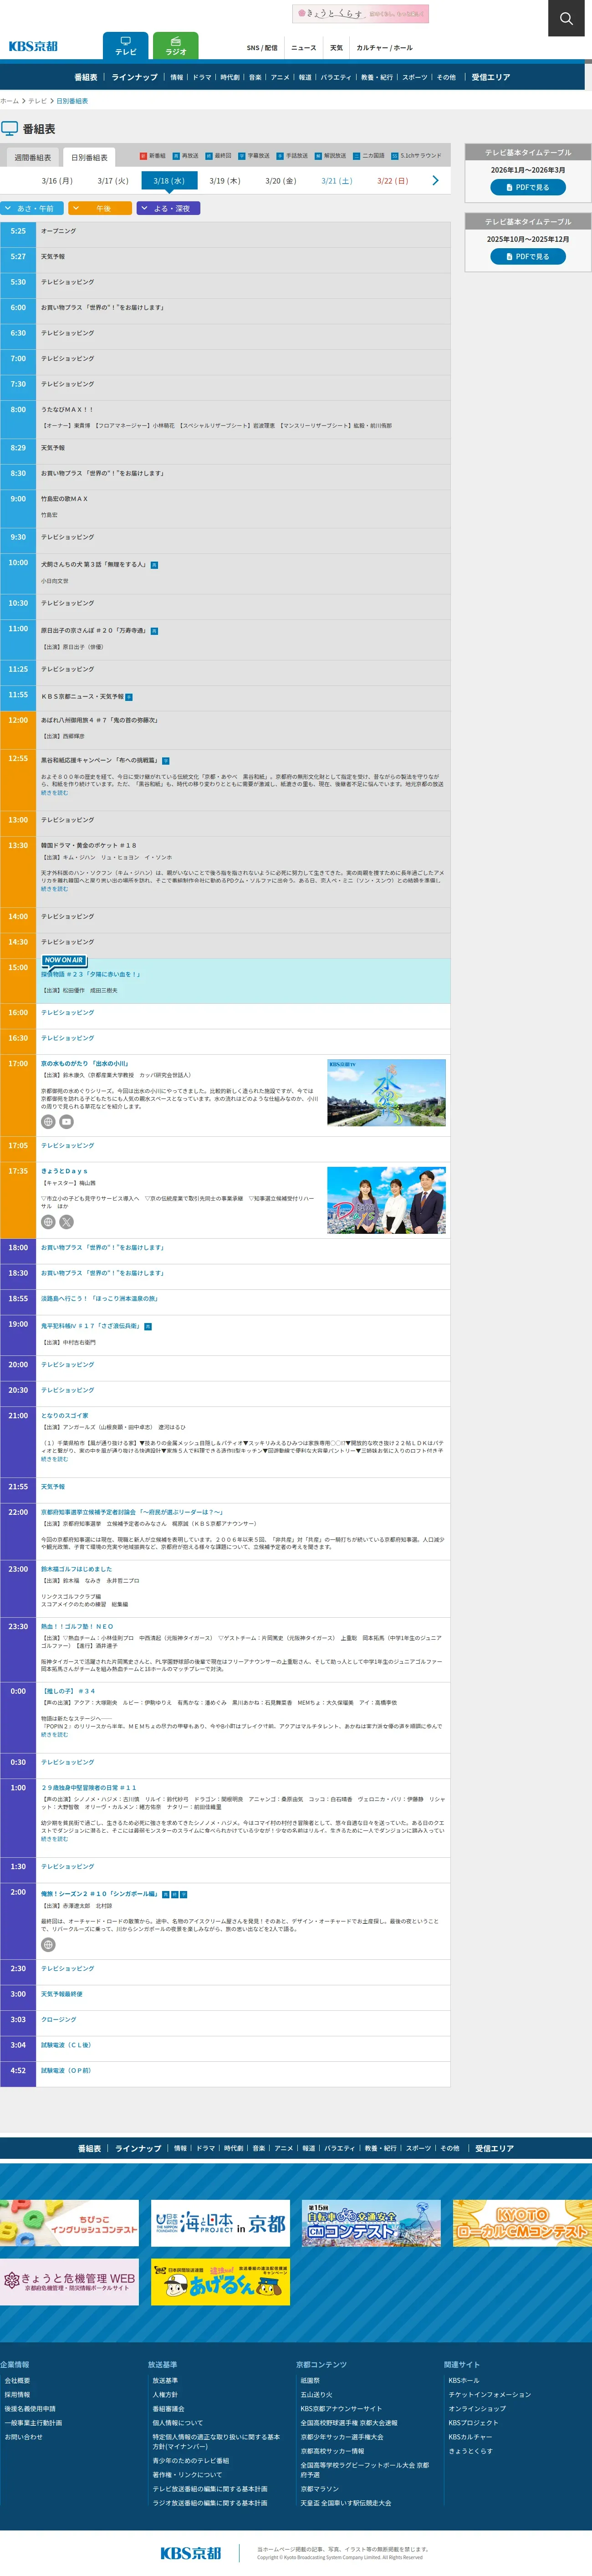Screen dimensions: 592x2576
Task: Open X icon for きょうとDays
Action: click(67, 1222)
